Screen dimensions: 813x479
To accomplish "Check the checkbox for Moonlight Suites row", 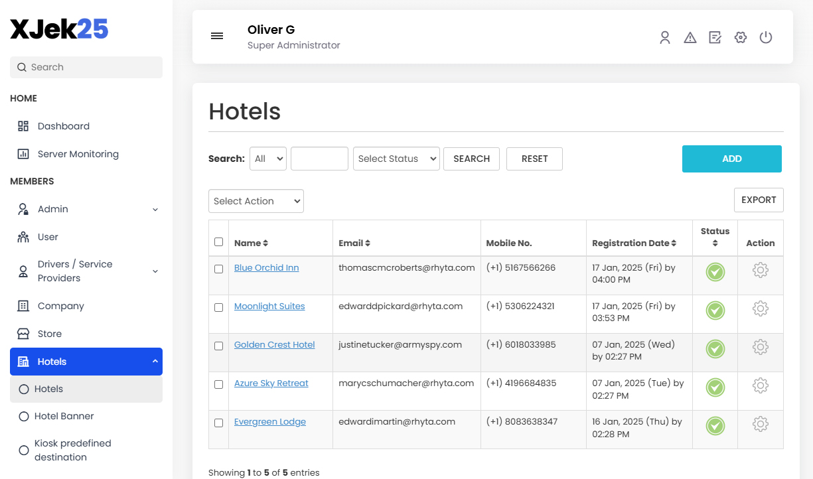I will [218, 307].
